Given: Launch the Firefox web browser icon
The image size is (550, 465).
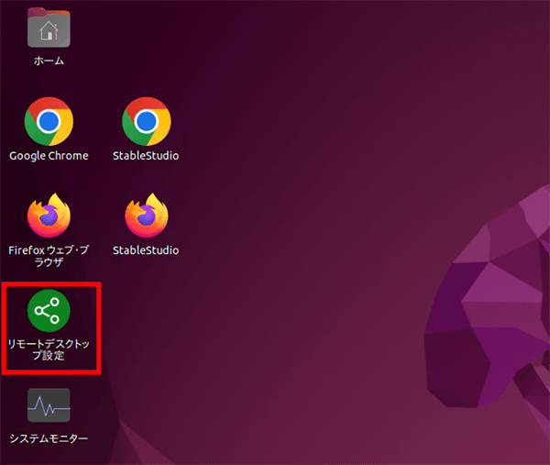Looking at the screenshot, I should coord(49,216).
